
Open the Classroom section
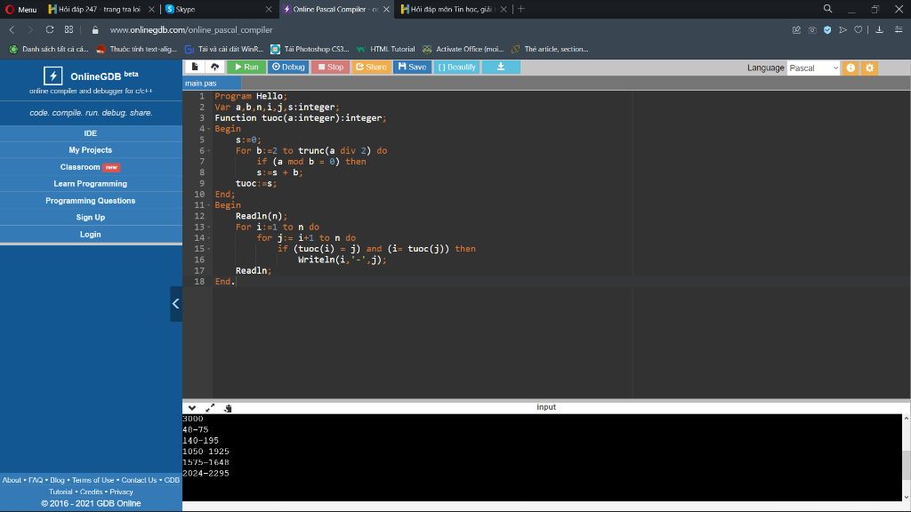click(x=91, y=166)
